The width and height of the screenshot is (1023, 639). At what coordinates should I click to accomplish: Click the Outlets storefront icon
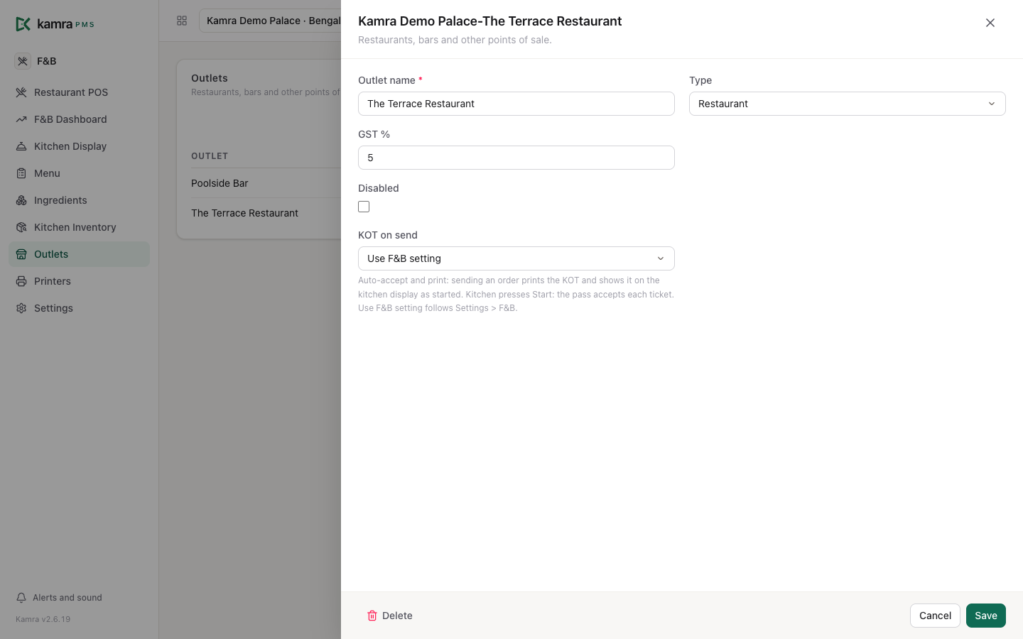(21, 254)
